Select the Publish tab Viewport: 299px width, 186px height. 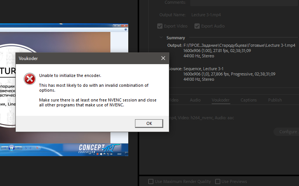(x=275, y=100)
